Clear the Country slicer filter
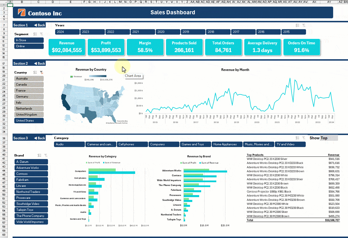This screenshot has height=238, width=348. 41,72
